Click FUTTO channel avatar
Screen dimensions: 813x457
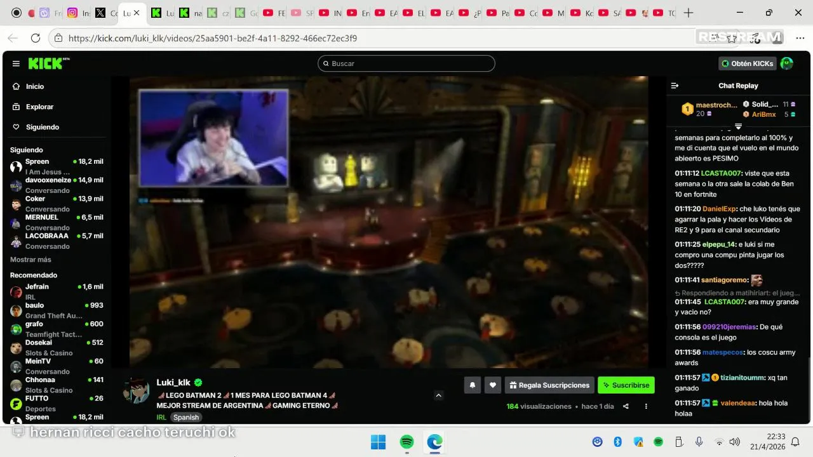coord(16,404)
